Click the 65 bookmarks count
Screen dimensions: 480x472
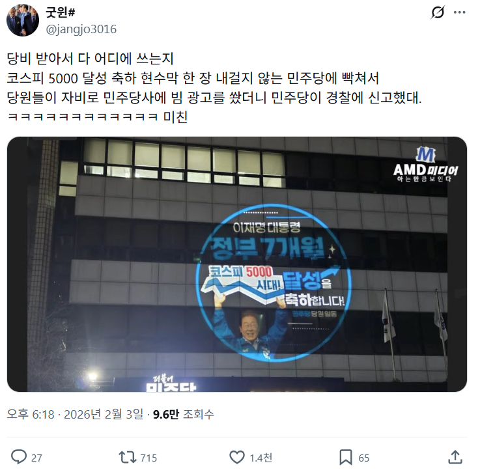click(x=363, y=458)
